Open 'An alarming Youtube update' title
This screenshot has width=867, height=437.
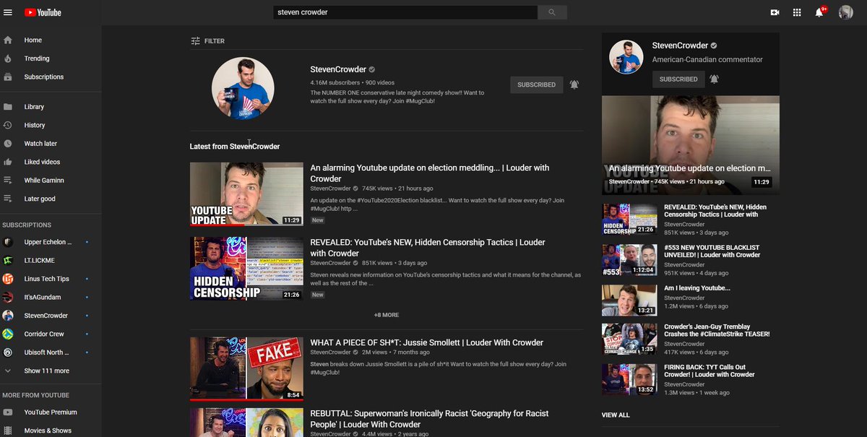pos(430,173)
